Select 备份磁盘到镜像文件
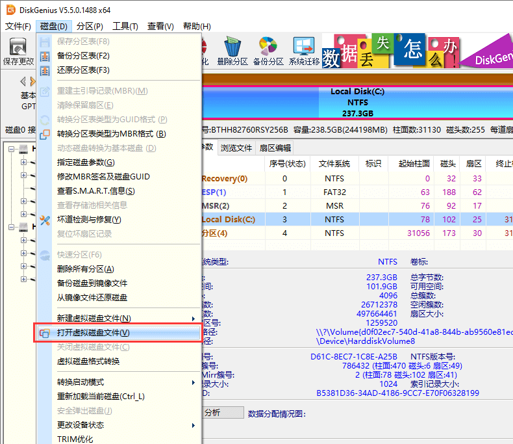Screen dimensions: 513x444 [x=118, y=283]
